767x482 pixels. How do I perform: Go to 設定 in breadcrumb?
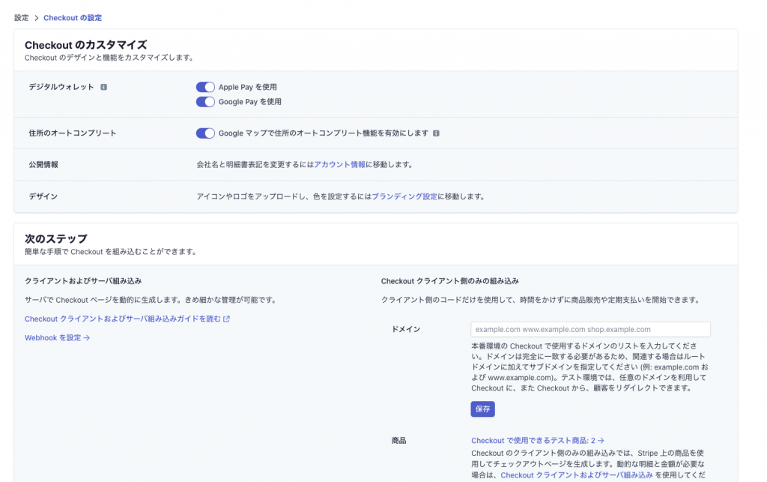(x=22, y=18)
